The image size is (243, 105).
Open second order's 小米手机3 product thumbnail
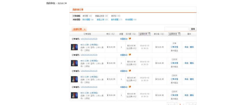(x=74, y=63)
